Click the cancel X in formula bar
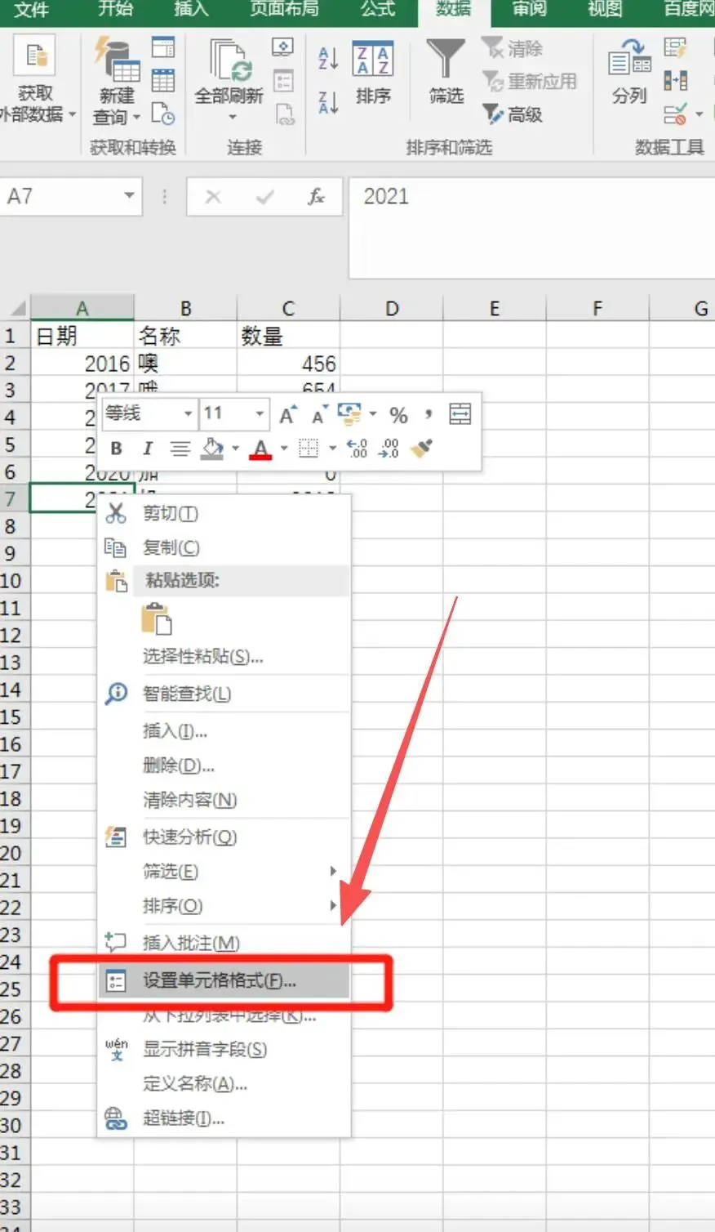The image size is (715, 1232). [x=213, y=197]
